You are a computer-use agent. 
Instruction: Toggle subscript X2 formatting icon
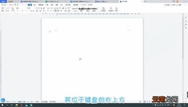pos(31,11)
